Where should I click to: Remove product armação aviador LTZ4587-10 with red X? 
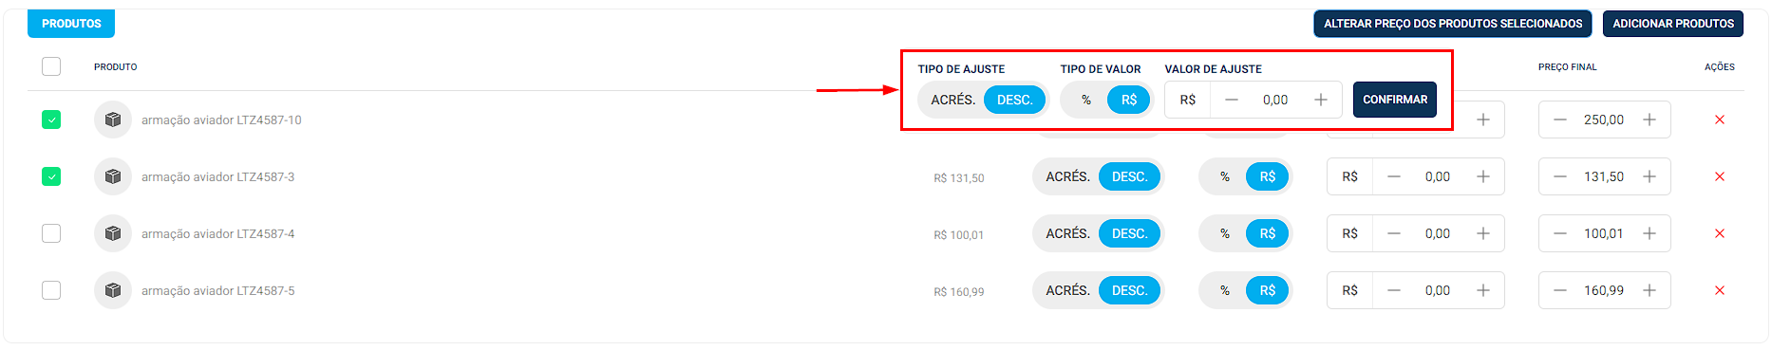pyautogui.click(x=1719, y=120)
